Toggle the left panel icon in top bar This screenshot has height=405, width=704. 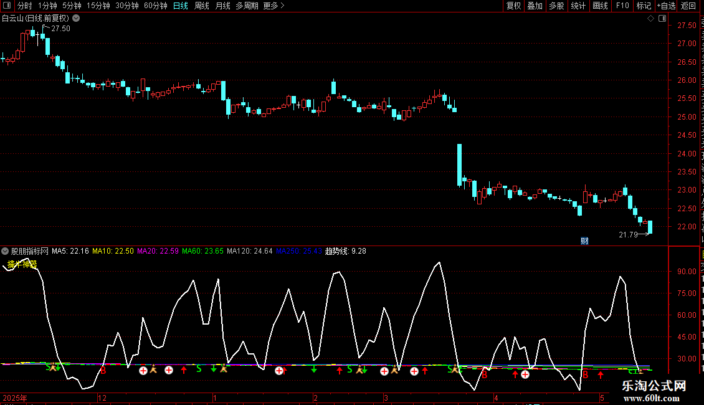(7, 6)
